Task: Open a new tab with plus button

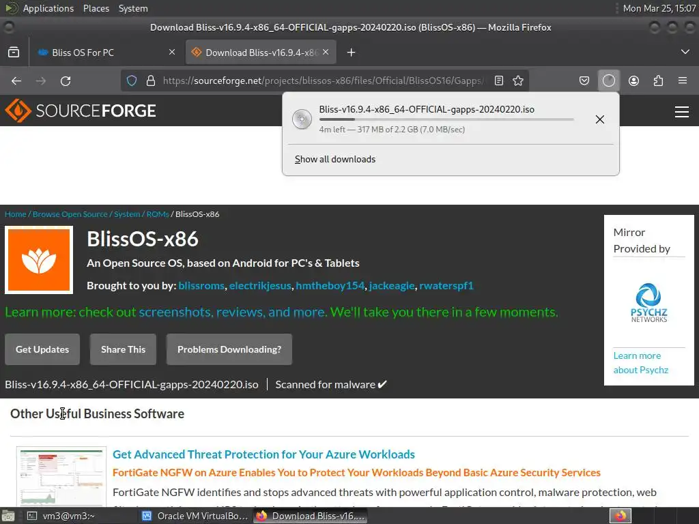Action: (x=351, y=53)
